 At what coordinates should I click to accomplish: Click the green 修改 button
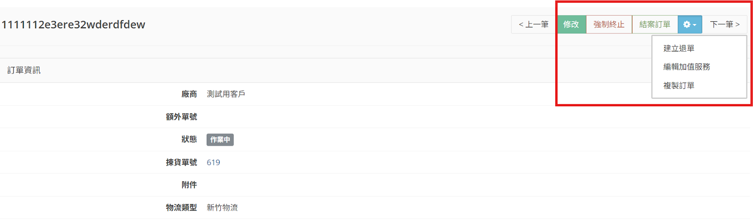click(x=571, y=24)
